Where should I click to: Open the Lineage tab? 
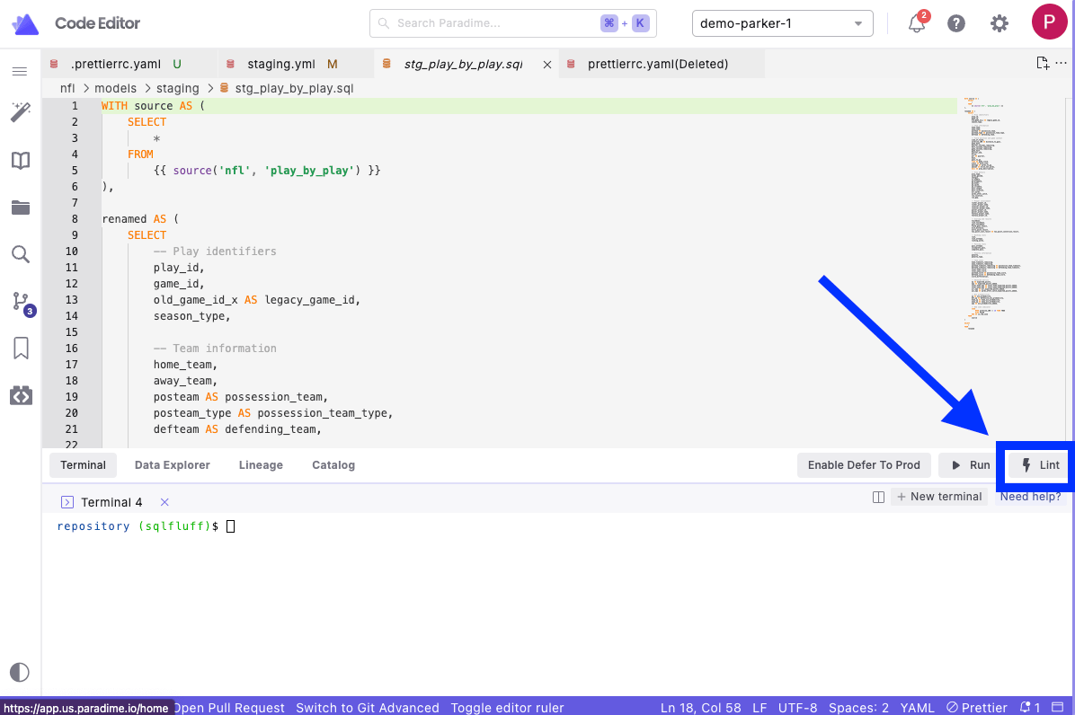coord(261,465)
